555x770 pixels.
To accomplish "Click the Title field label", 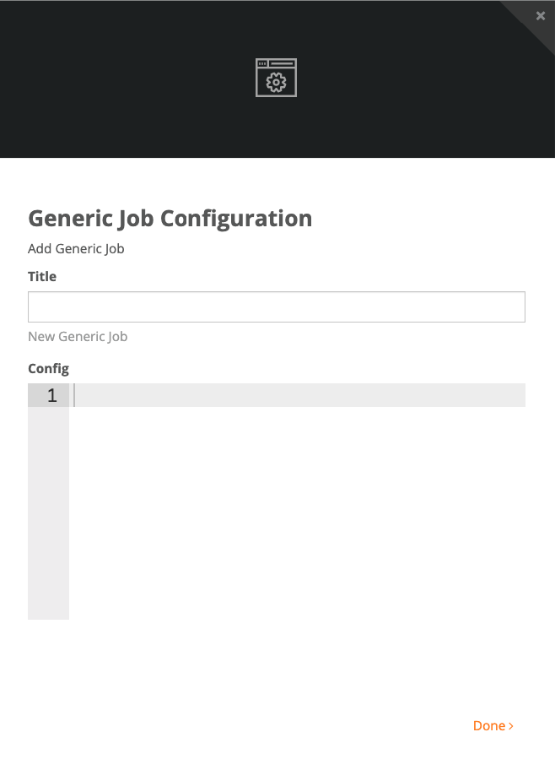I will point(42,276).
